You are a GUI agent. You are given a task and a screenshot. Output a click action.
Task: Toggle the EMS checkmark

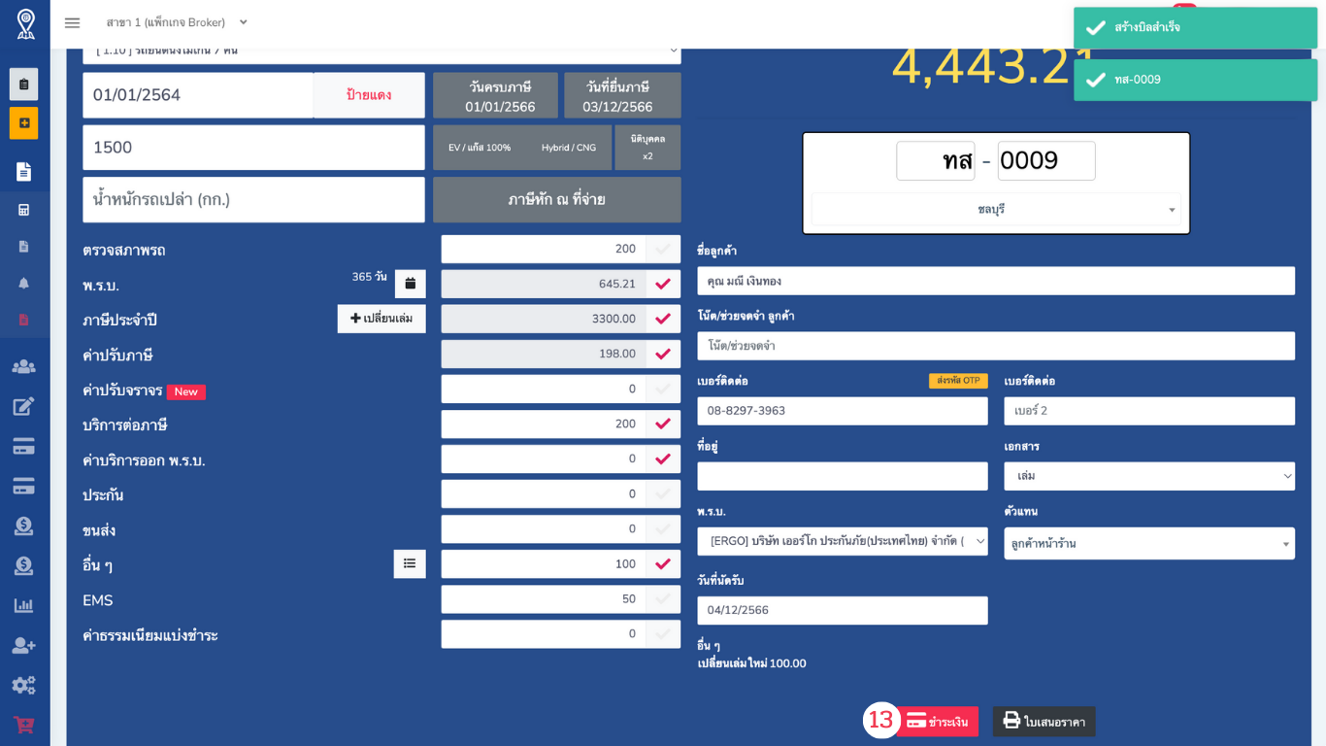(x=663, y=598)
